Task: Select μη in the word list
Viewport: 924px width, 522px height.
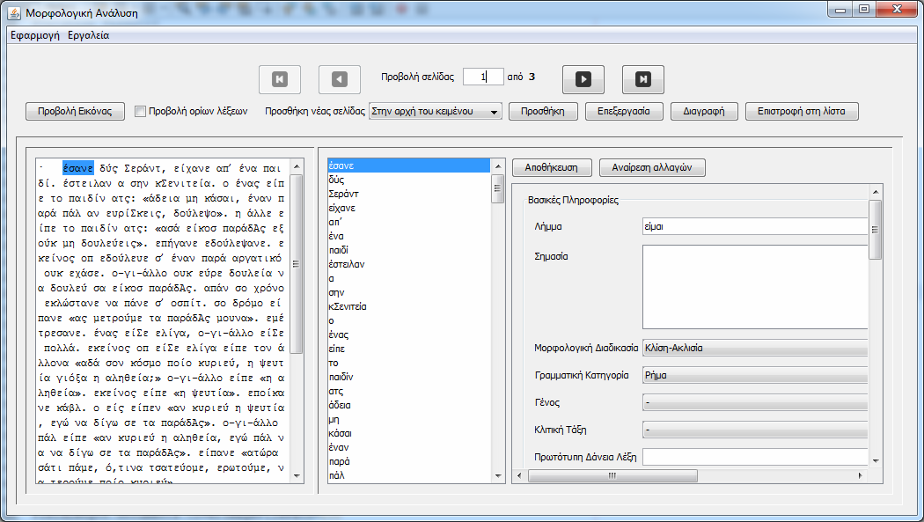Action: point(409,420)
